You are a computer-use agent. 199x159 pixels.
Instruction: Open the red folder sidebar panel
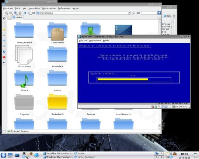4,57
